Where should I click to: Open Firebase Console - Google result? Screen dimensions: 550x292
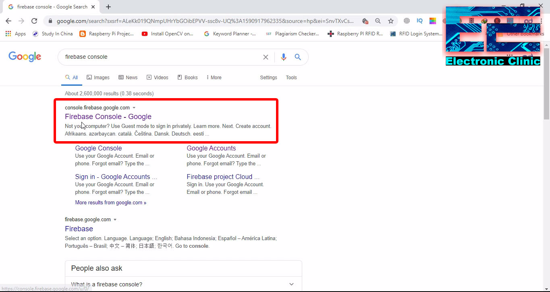[108, 117]
